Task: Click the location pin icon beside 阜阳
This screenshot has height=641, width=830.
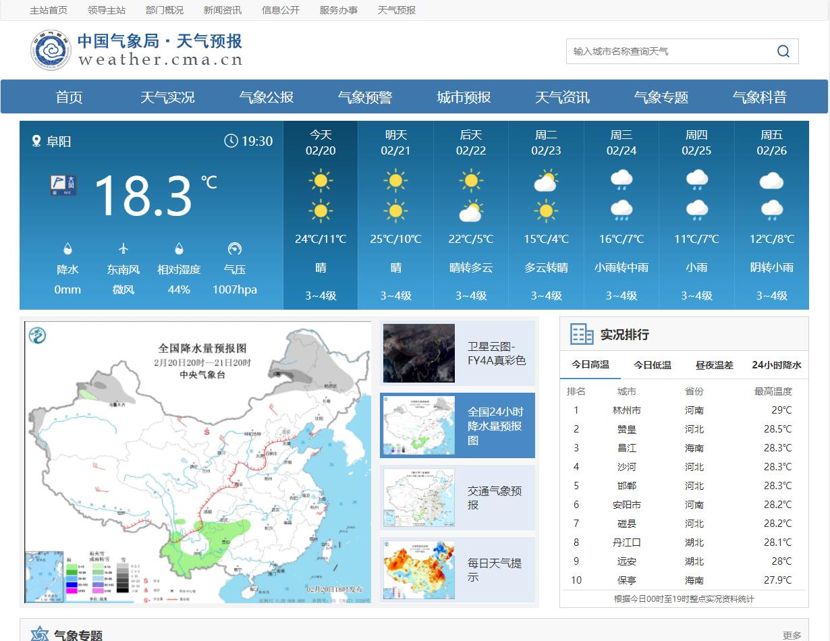Action: point(36,141)
